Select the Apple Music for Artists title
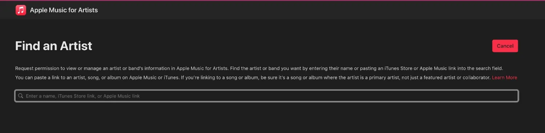This screenshot has width=545, height=133. click(64, 10)
